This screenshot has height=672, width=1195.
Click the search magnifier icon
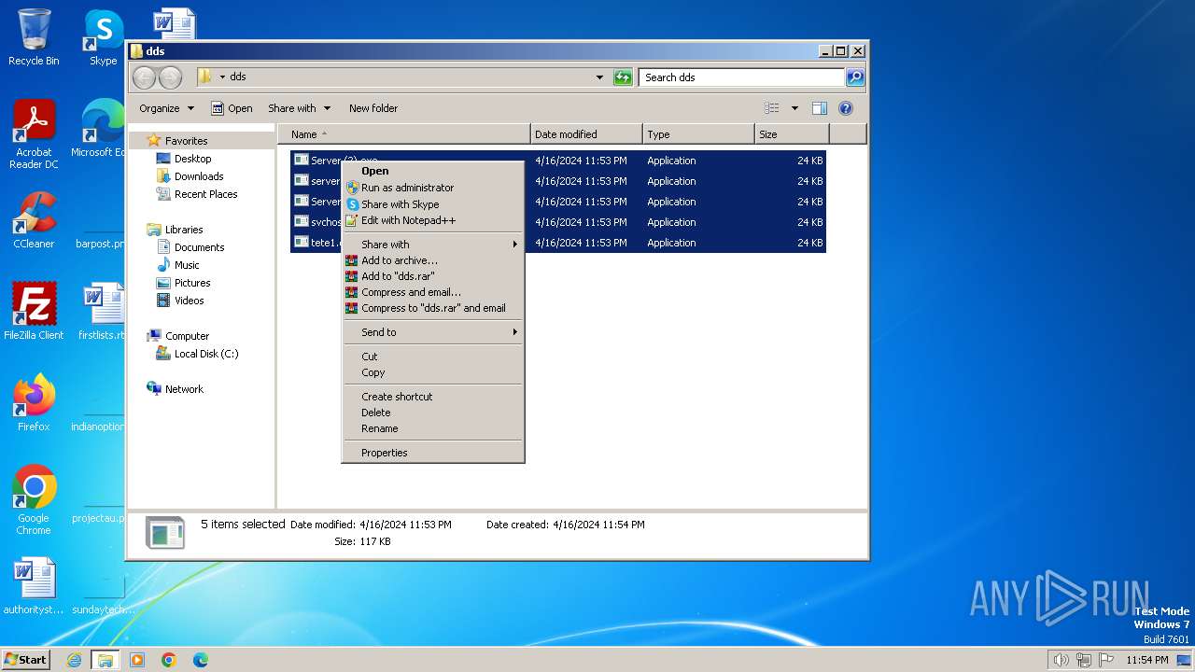click(x=854, y=77)
